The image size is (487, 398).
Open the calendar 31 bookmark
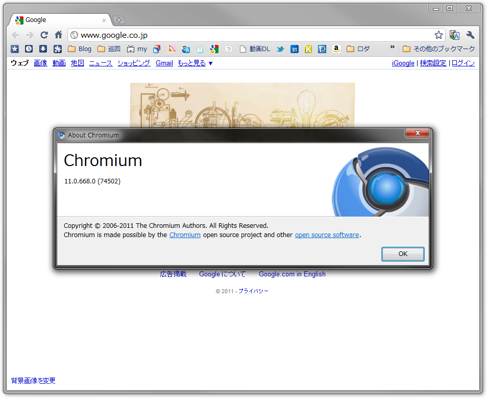point(294,49)
